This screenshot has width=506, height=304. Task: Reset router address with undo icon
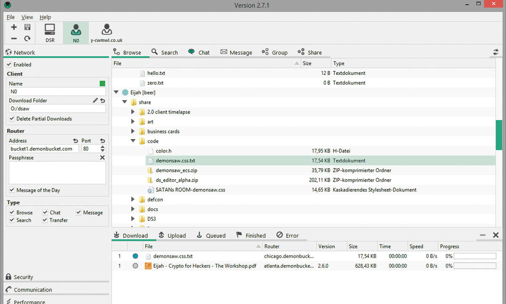(75, 141)
